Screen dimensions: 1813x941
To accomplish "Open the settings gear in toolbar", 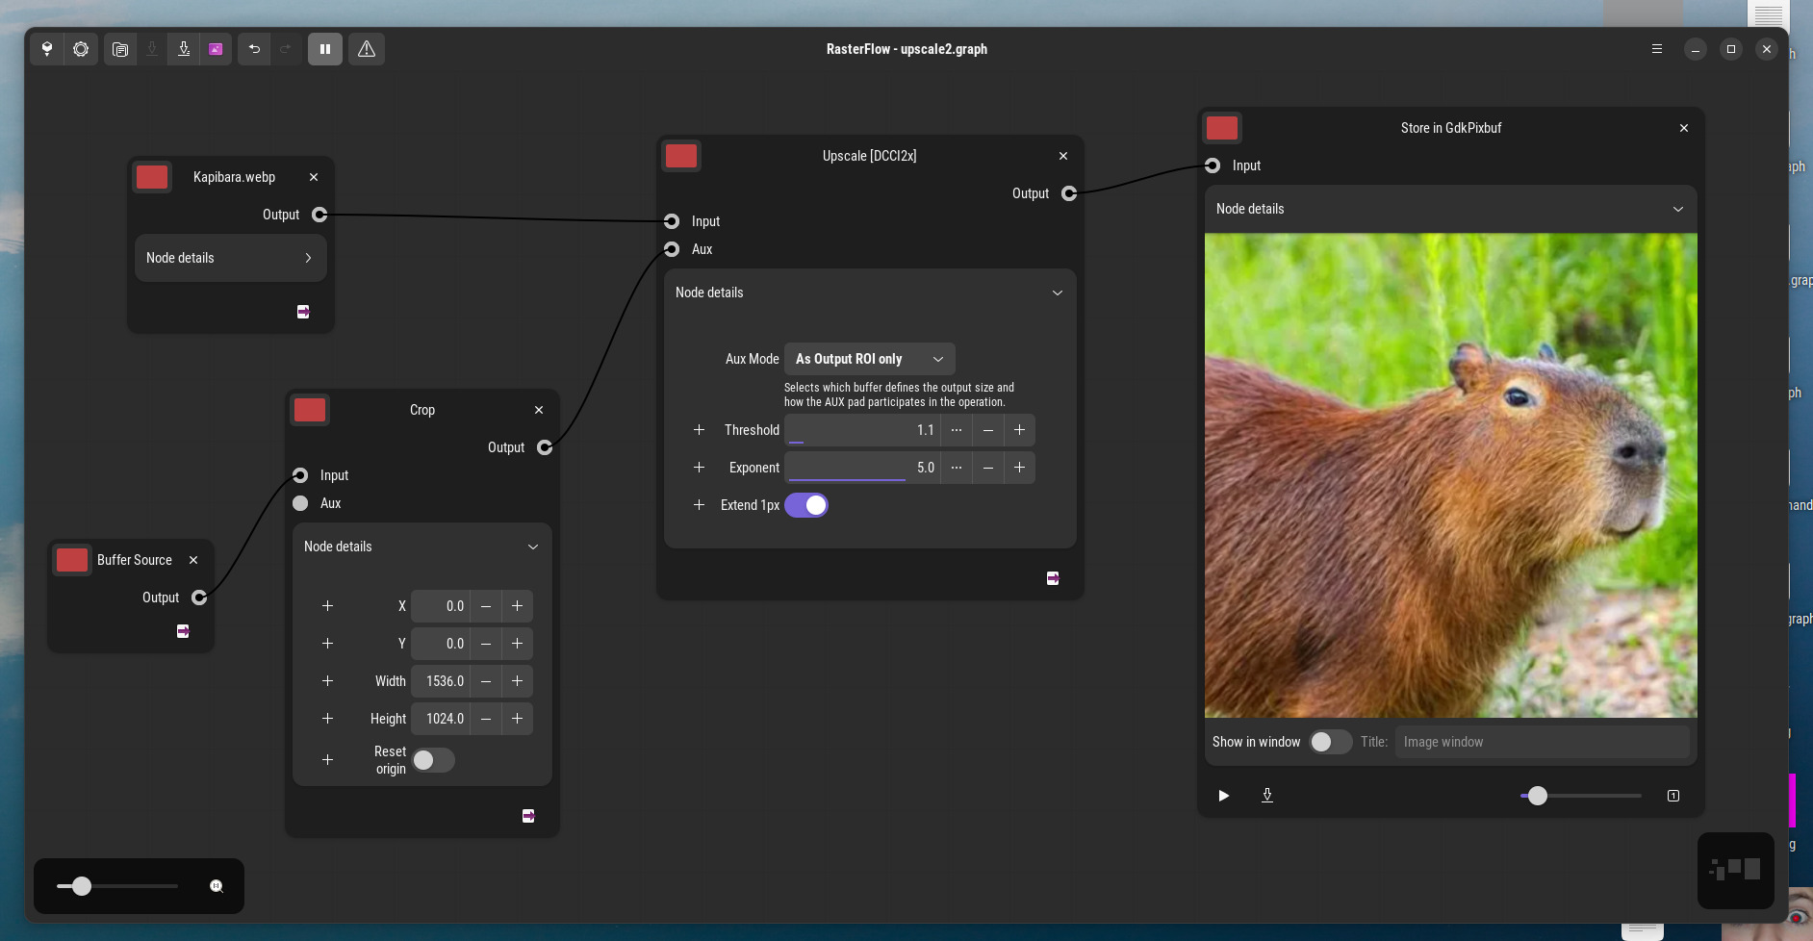I will pos(81,49).
